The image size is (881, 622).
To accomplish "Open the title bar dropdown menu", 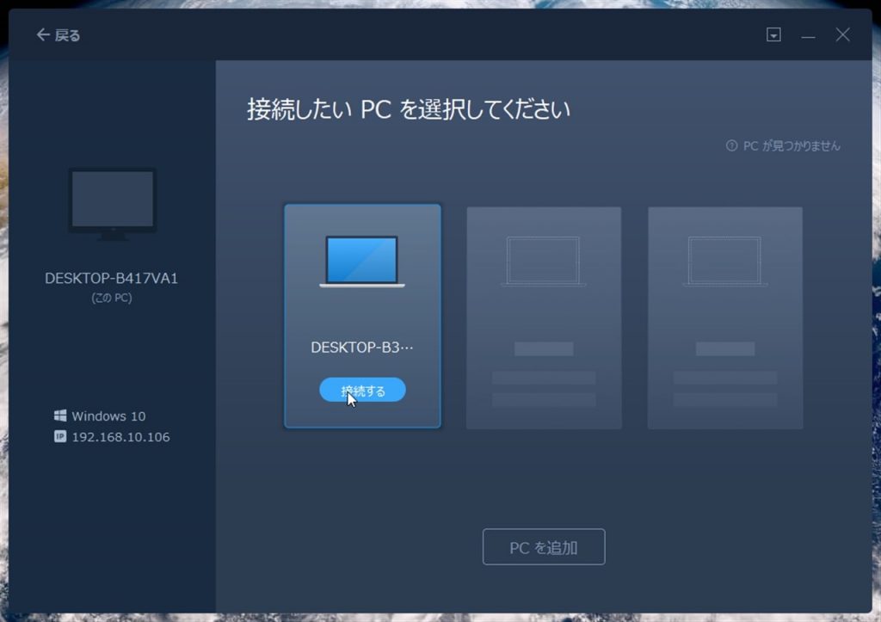I will [773, 35].
